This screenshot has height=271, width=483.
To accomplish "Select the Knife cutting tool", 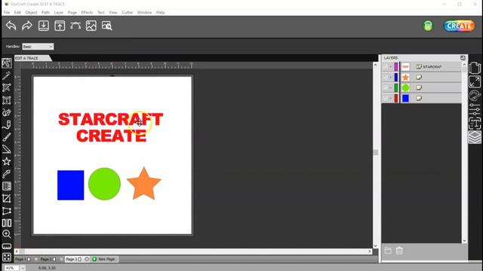I will [7, 149].
